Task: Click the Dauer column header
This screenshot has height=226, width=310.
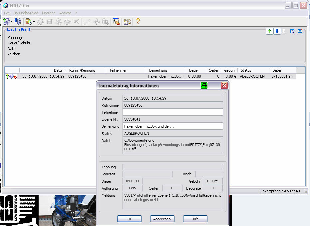Action: [196, 70]
